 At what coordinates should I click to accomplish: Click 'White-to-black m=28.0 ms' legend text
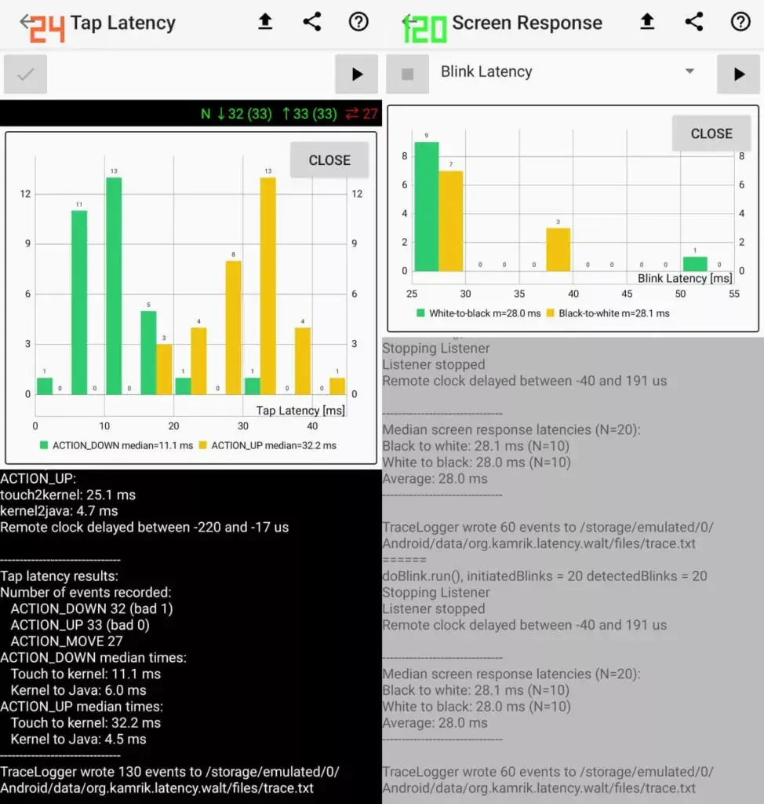485,312
